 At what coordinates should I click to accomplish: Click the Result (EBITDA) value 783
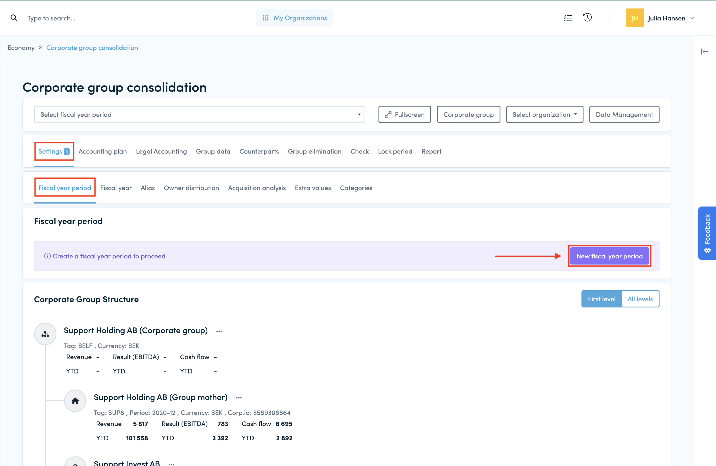(223, 424)
